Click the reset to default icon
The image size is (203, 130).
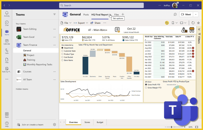(167, 23)
